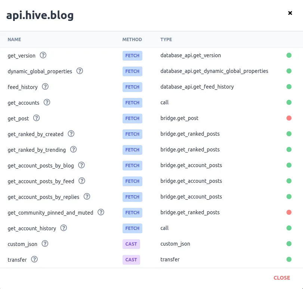Click the get_account_posts_by_blog name

pyautogui.click(x=41, y=166)
